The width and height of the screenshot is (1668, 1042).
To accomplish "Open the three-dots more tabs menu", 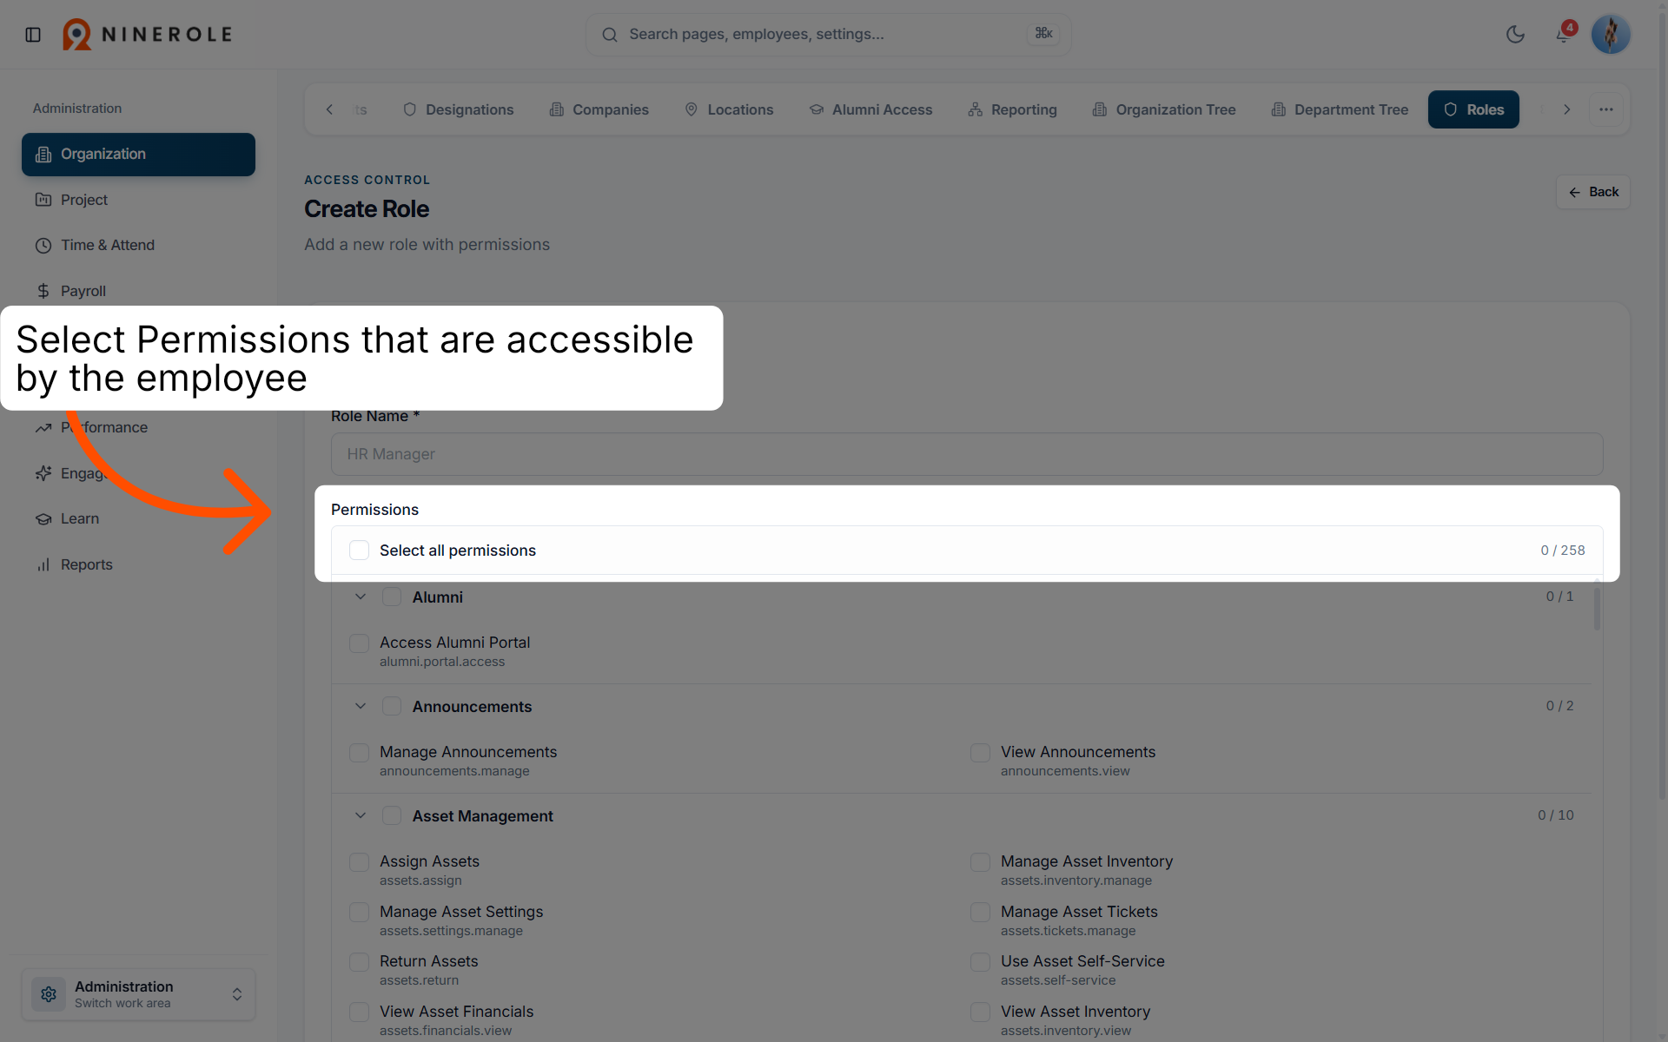I will tap(1605, 109).
